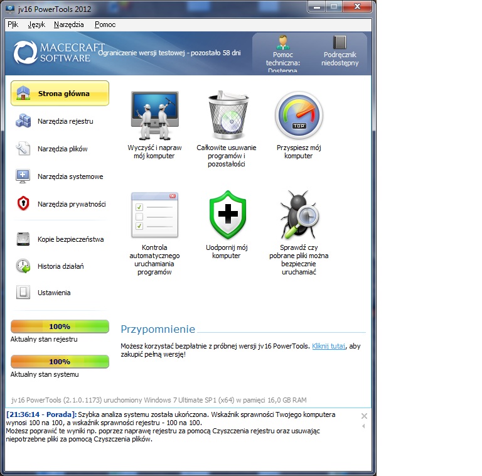Image resolution: width=482 pixels, height=476 pixels.
Task: Click the Wyczyść i napraw mój komputer label
Action: coord(154,151)
